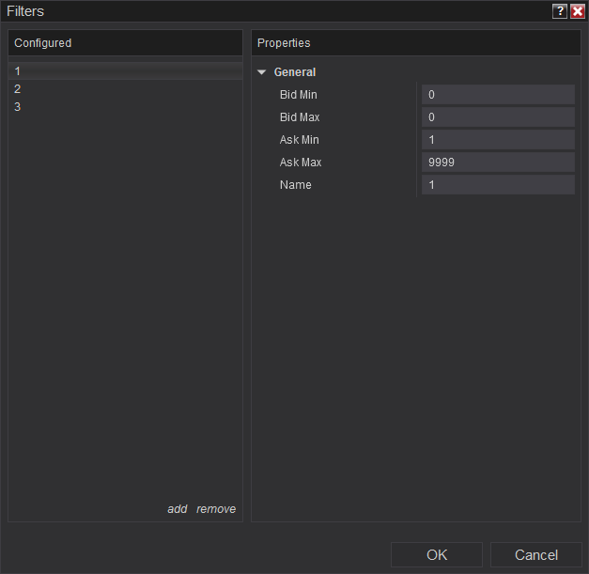Select the Bid Min property label

pos(299,95)
